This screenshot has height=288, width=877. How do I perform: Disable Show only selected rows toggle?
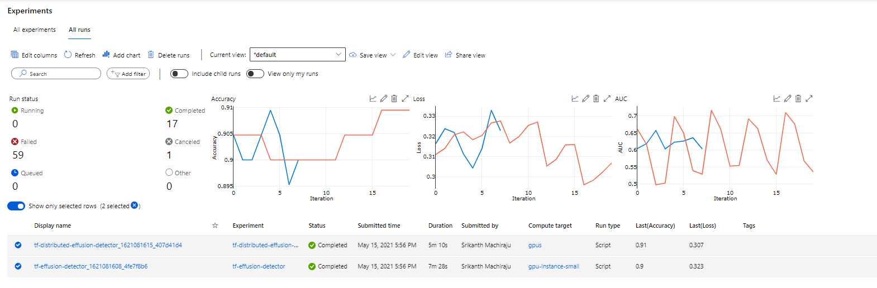click(x=16, y=206)
